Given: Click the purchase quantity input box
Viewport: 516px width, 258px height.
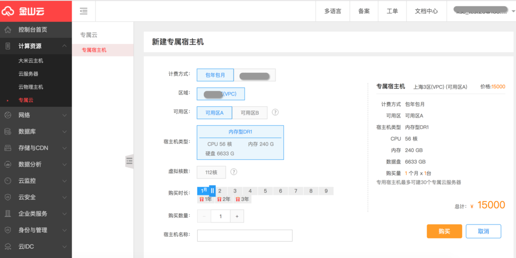Looking at the screenshot, I should (220, 217).
